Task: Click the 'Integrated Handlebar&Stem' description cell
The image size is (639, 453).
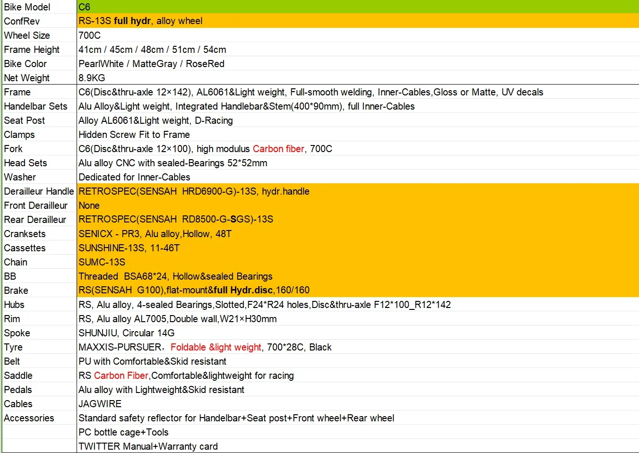Action: point(358,106)
